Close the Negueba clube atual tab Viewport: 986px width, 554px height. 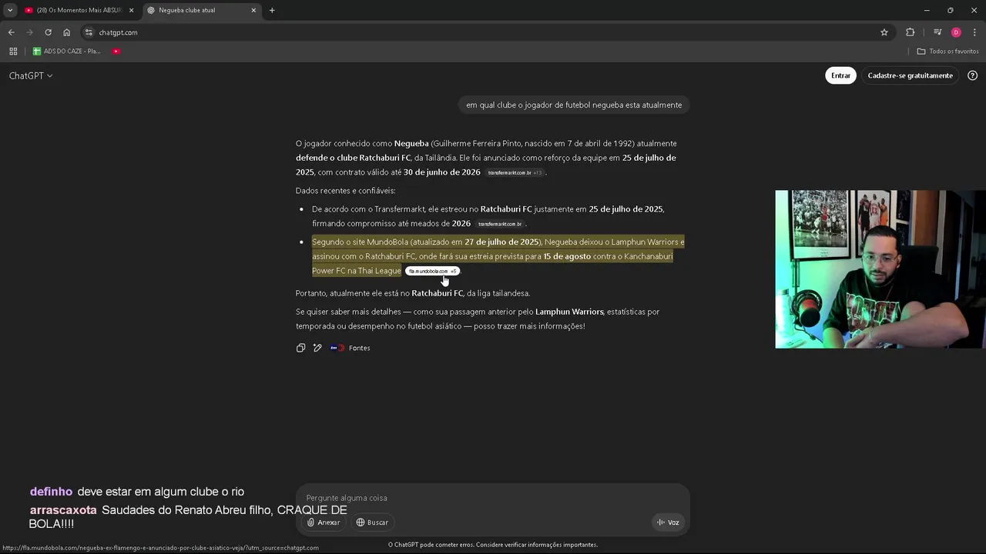pos(253,10)
